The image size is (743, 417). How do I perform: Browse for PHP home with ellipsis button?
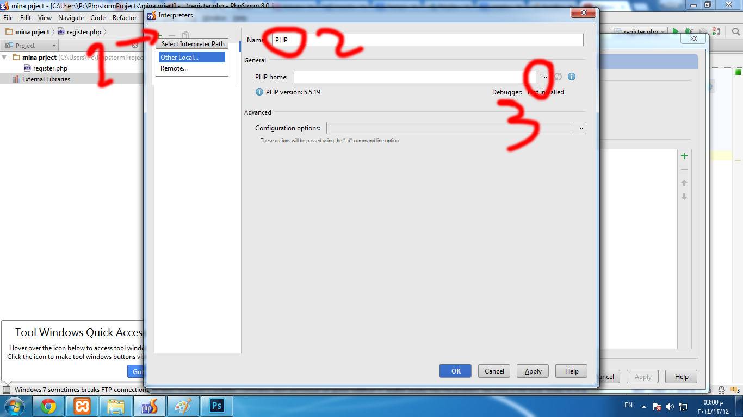pyautogui.click(x=544, y=77)
